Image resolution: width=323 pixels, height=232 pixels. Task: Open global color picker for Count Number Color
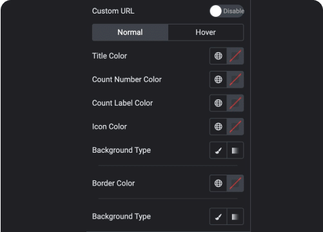(x=218, y=79)
